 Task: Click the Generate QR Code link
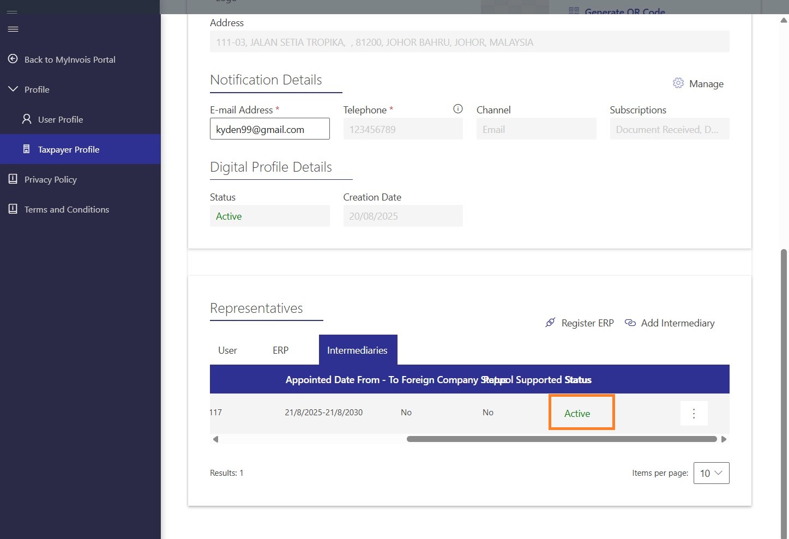pos(624,11)
